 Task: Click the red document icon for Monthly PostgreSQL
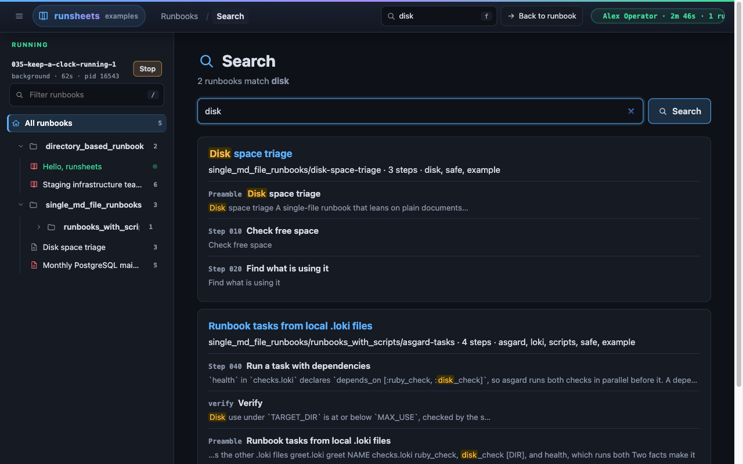34,265
